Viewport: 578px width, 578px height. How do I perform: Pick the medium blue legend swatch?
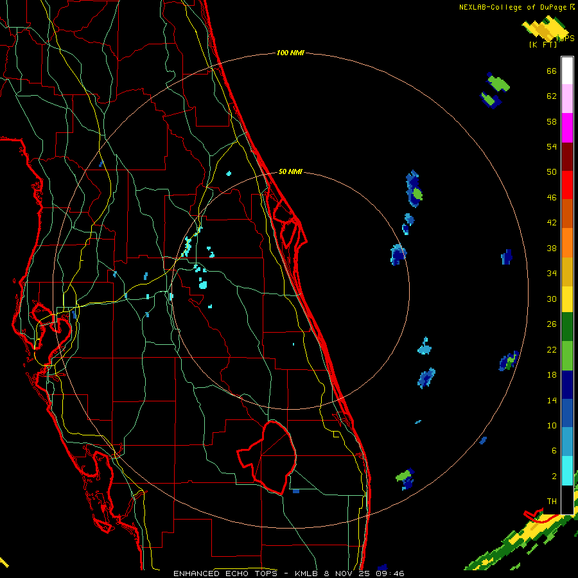tap(567, 413)
